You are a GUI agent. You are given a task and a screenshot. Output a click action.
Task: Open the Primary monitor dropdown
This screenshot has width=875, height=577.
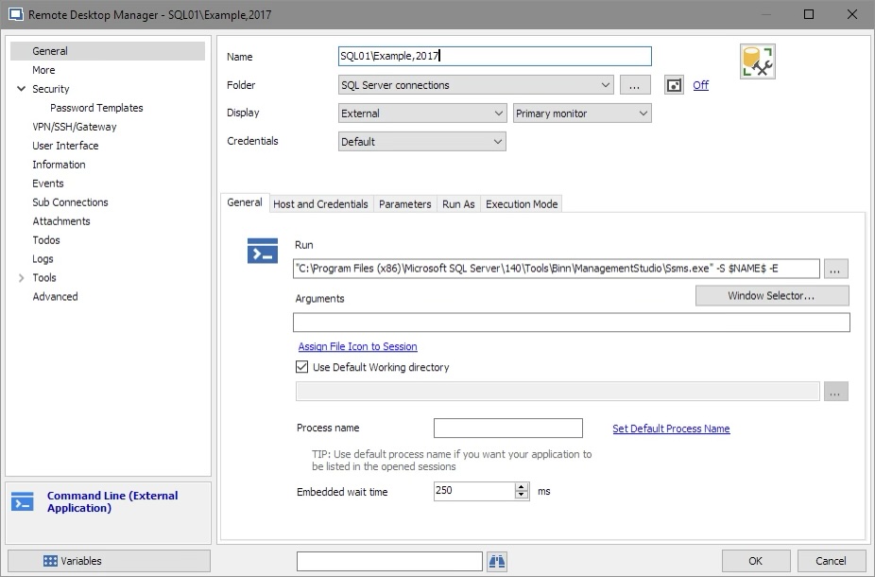pyautogui.click(x=582, y=114)
